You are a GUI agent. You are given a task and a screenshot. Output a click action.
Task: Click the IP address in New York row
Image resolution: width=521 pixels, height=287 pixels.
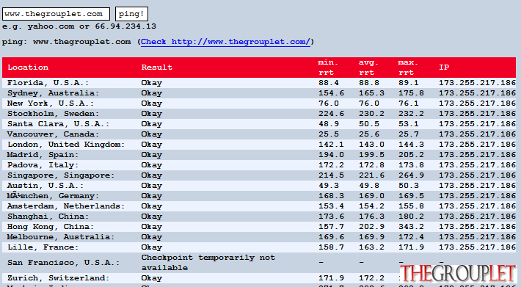coord(477,103)
